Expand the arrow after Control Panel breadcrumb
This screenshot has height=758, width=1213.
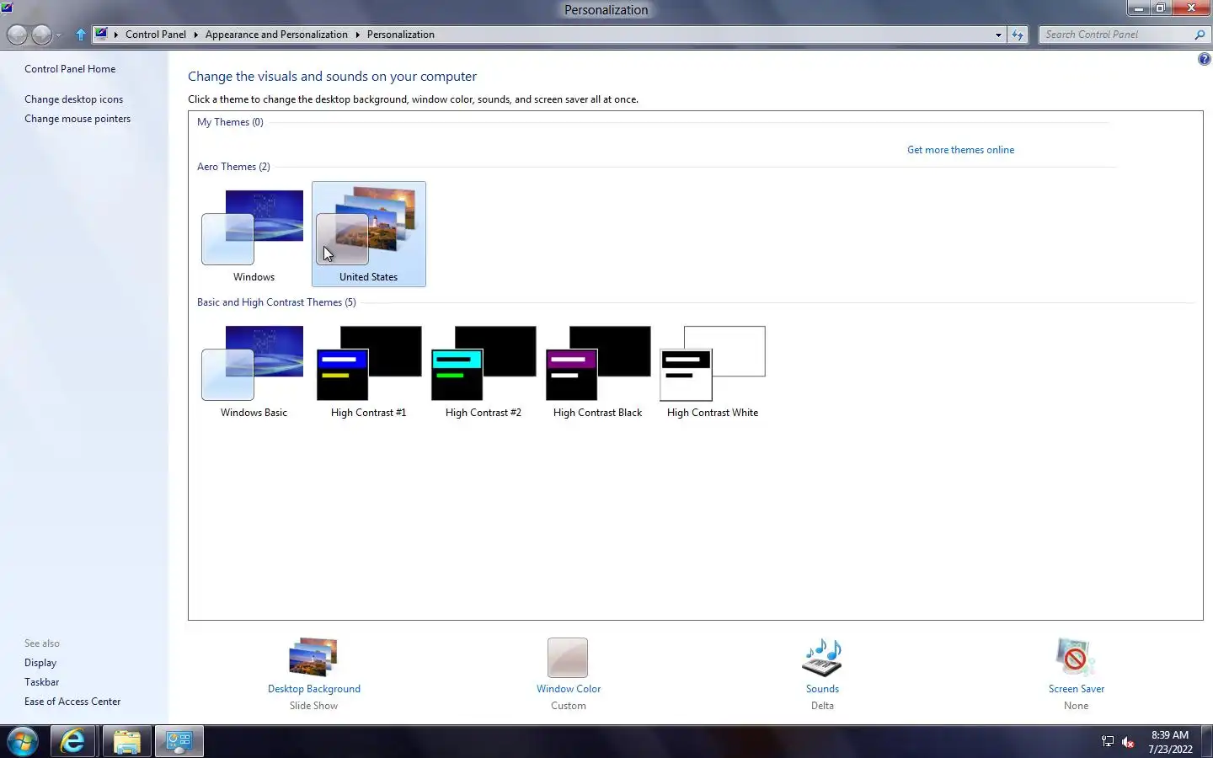click(x=195, y=35)
